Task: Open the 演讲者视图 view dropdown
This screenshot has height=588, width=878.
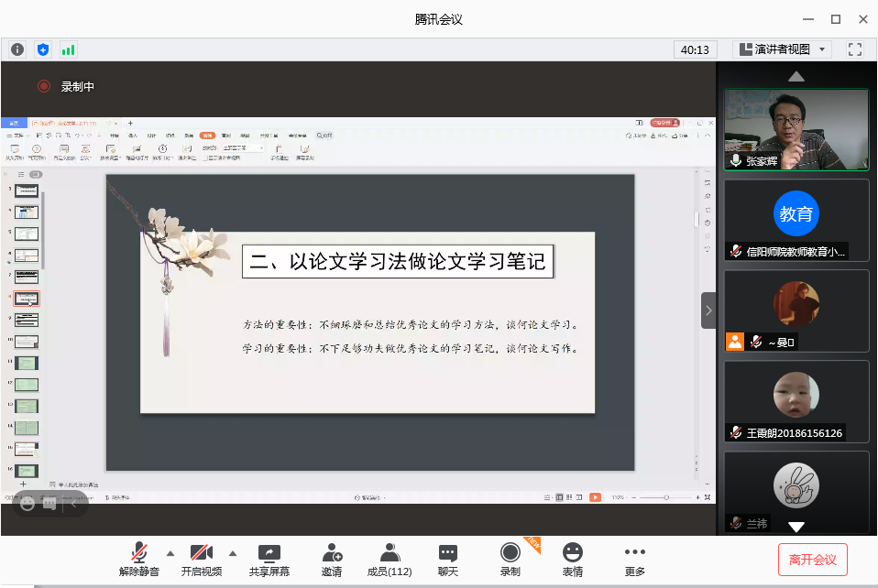Action: [782, 49]
